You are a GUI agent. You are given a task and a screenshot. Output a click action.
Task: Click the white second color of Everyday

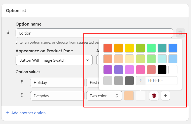tap(140, 96)
